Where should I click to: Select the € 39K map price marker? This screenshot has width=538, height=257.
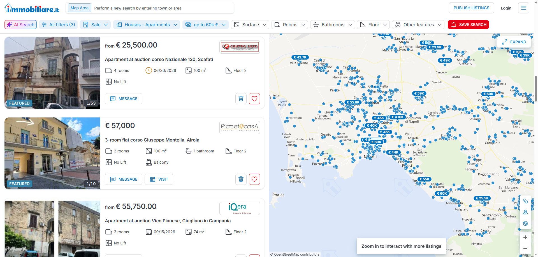pos(525,55)
